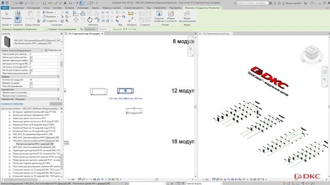The width and height of the screenshot is (330, 185).
Task: Open the type selector dropdown arrow
Action: coord(62,42)
